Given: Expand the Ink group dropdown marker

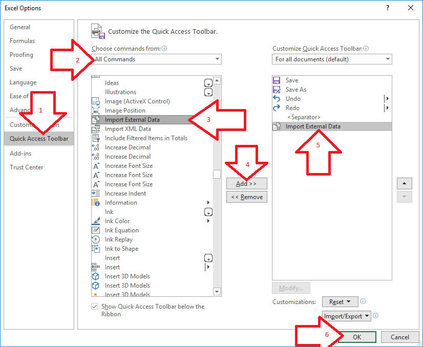Looking at the screenshot, I should [208, 212].
